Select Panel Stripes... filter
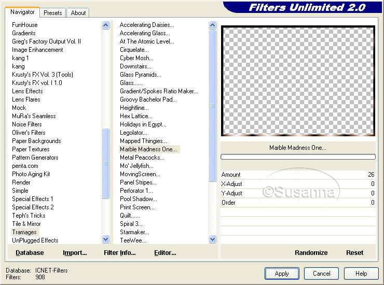This screenshot has height=285, width=384. (x=138, y=182)
